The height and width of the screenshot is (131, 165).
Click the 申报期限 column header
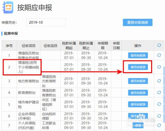[x=103, y=46]
